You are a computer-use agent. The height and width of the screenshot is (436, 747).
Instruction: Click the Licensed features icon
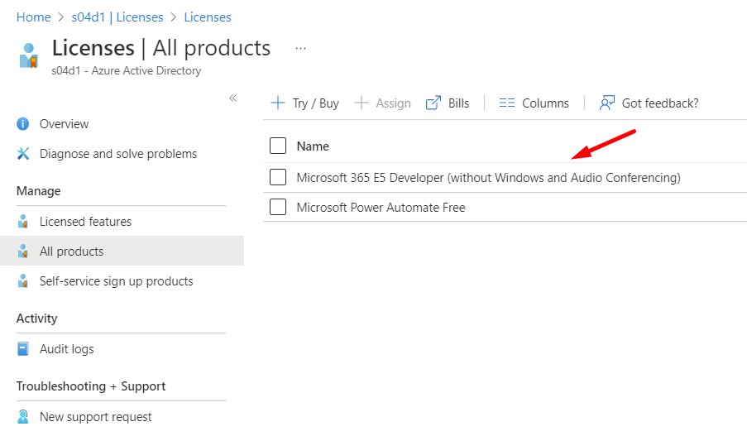23,222
